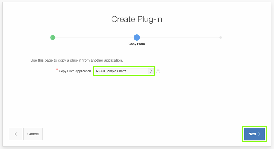Click the checkmark inside the first wizard step
Screen dimensions: 274x149
53,38
